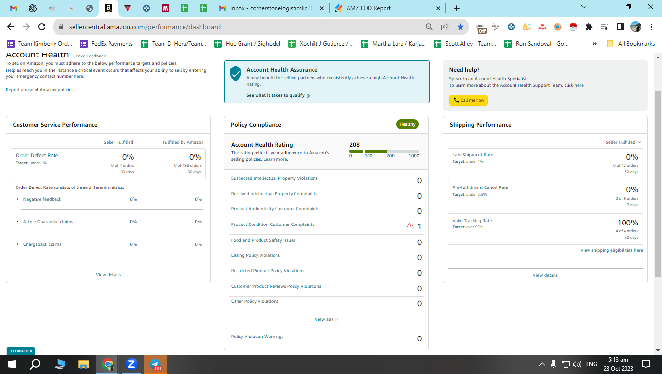Screen dimensions: 662x374
Task: Open View details under Customer Service Performance
Action: point(108,275)
